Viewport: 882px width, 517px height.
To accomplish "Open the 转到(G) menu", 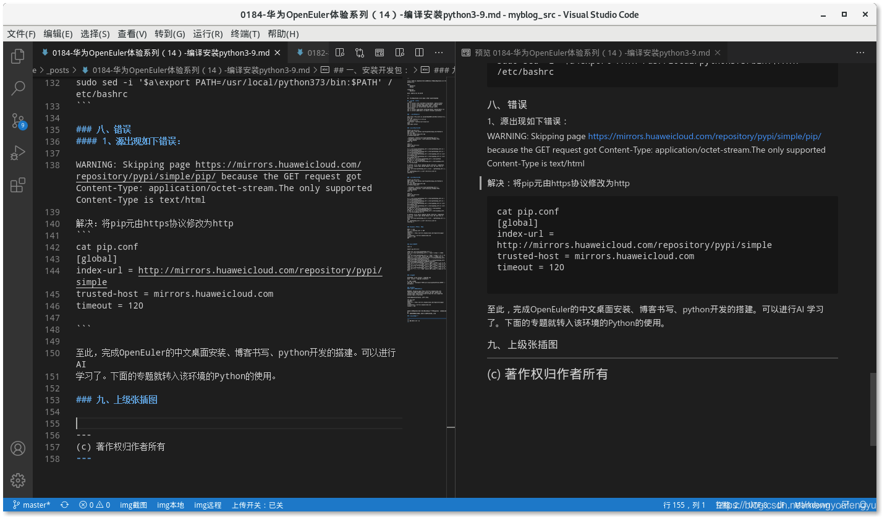I will coord(170,33).
